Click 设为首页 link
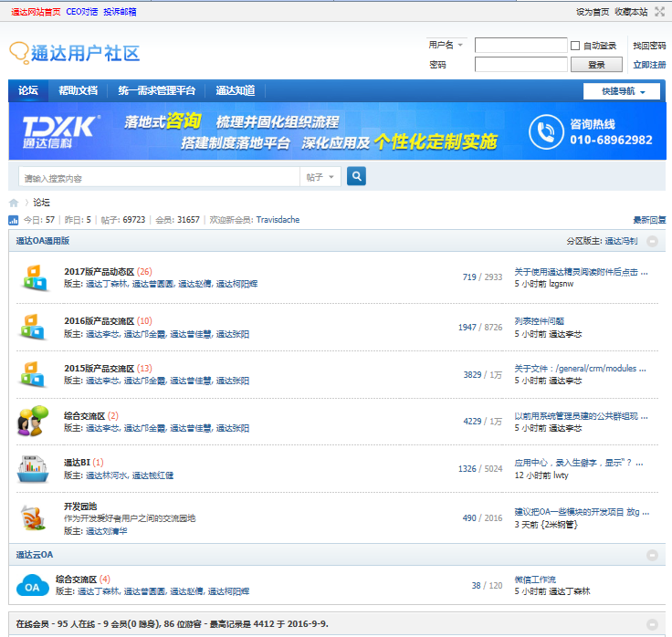 [593, 12]
